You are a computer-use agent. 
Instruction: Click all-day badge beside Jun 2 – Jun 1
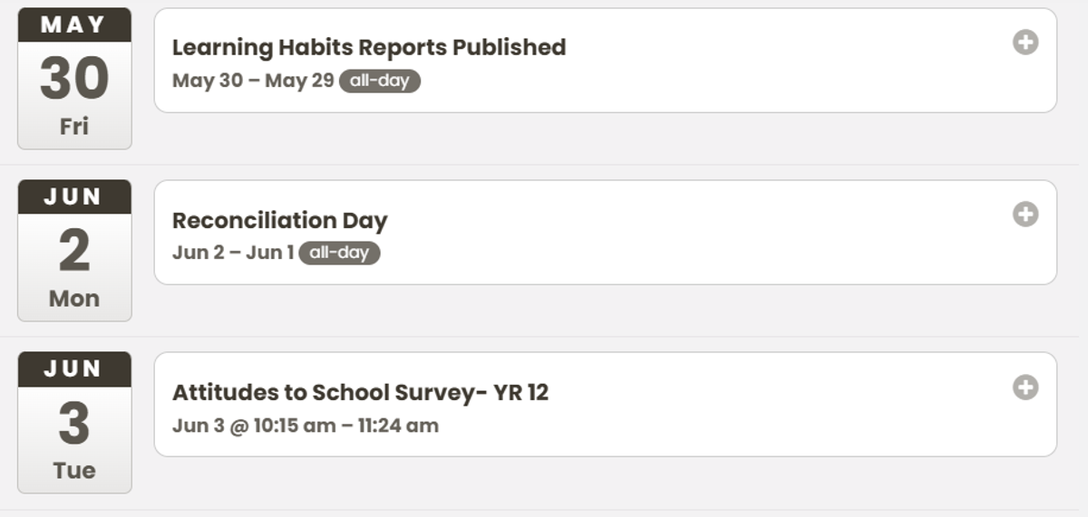[x=339, y=253]
